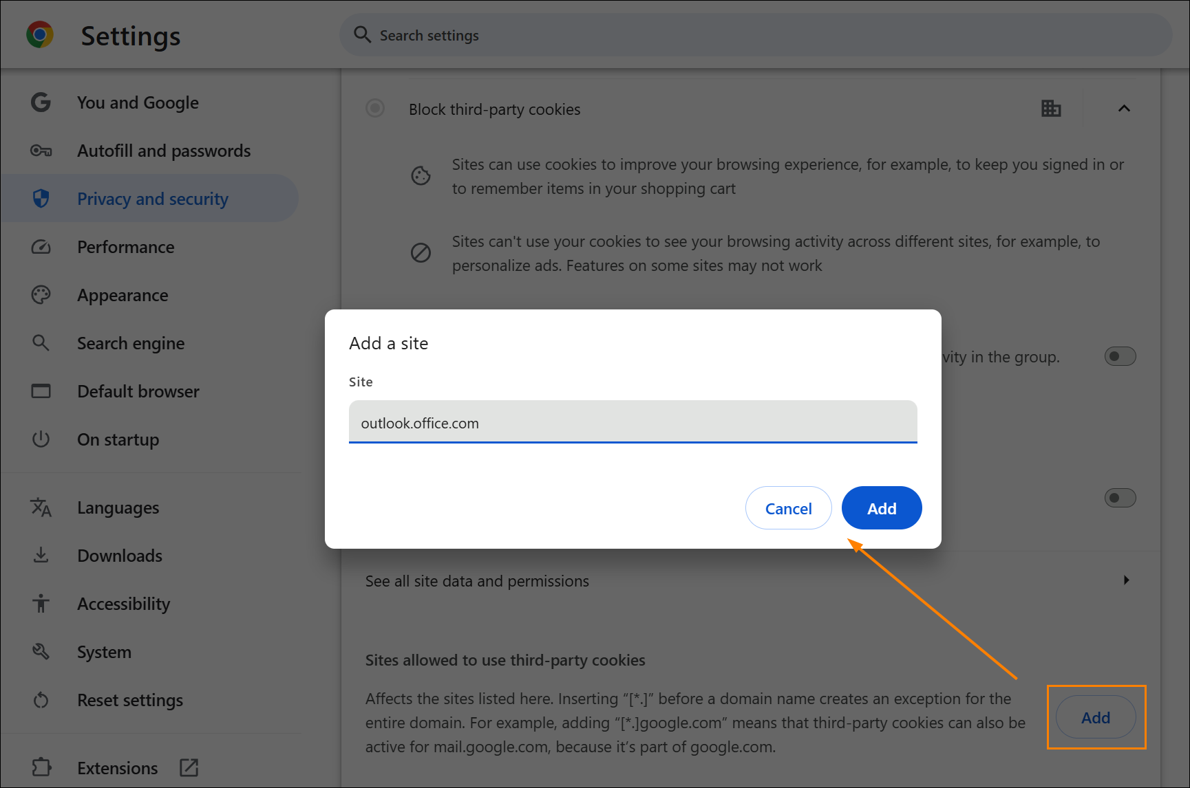Click the Chrome logo icon

tap(40, 34)
